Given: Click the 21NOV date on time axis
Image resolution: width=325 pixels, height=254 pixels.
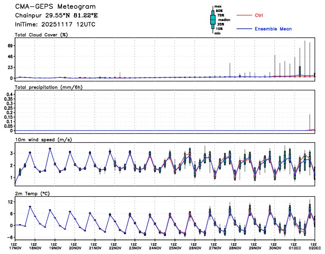Looking at the screenshot, I should 95,248.
